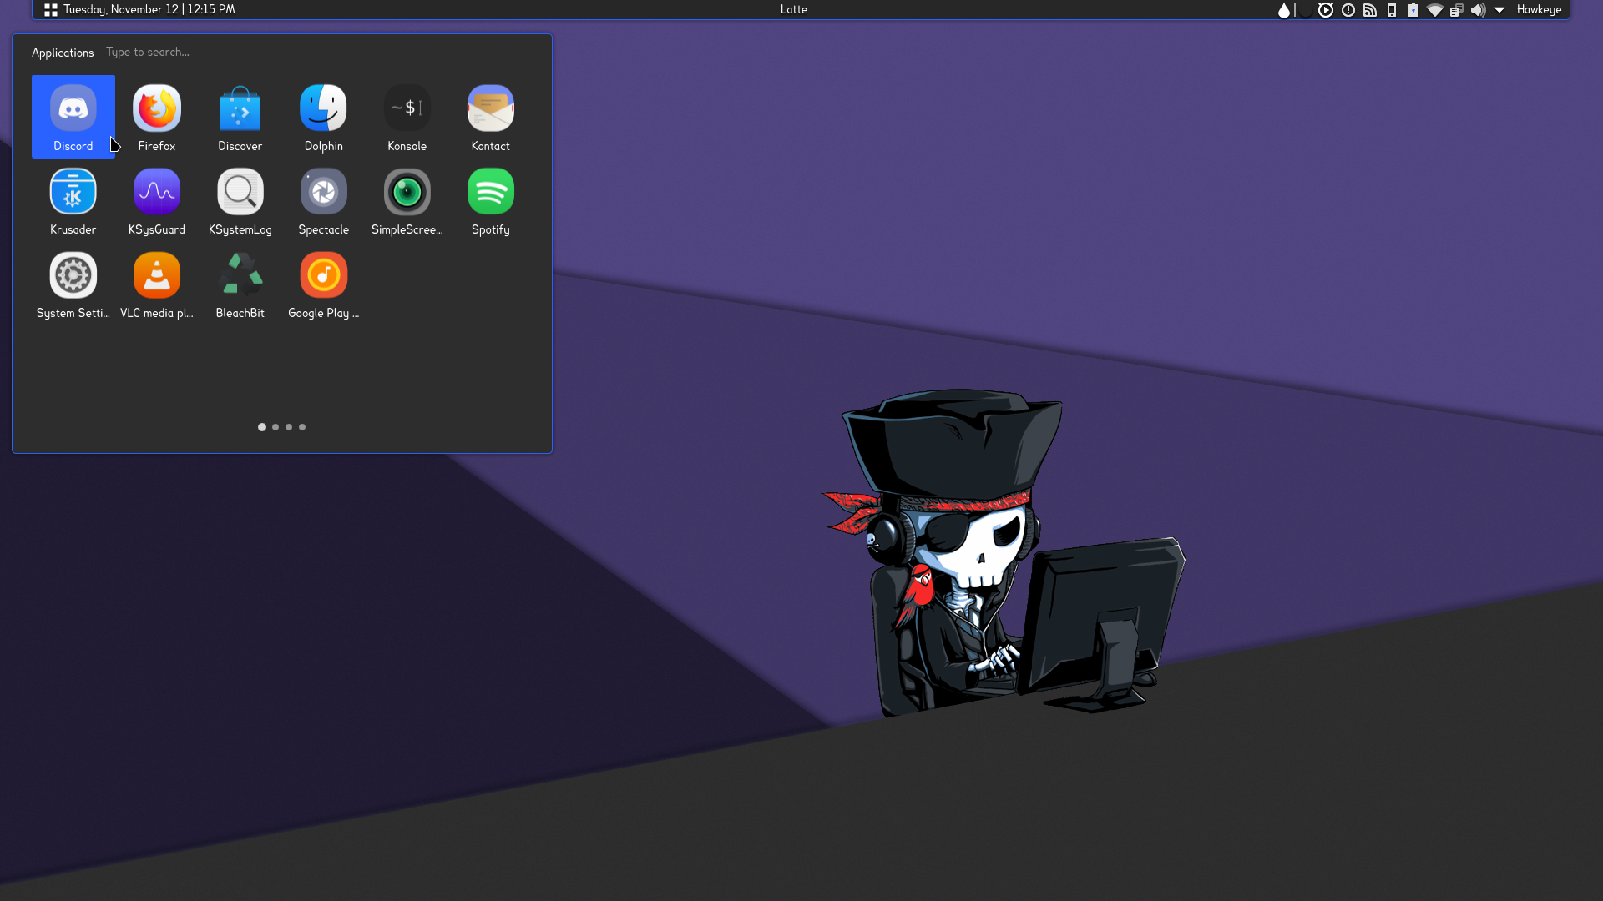Open SimpleScreenRecorder app

pyautogui.click(x=407, y=200)
